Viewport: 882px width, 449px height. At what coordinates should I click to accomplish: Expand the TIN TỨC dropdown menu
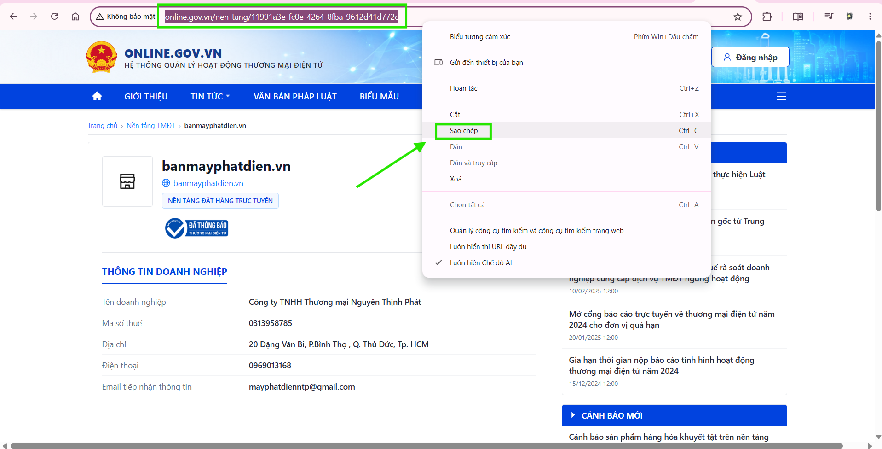(x=210, y=96)
